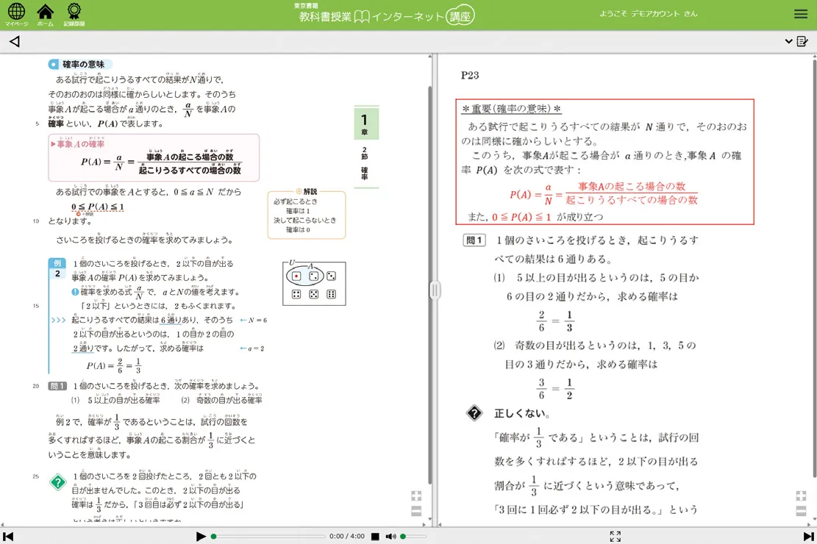Click the 問1 box in notes pane
The height and width of the screenshot is (544, 817).
[474, 240]
